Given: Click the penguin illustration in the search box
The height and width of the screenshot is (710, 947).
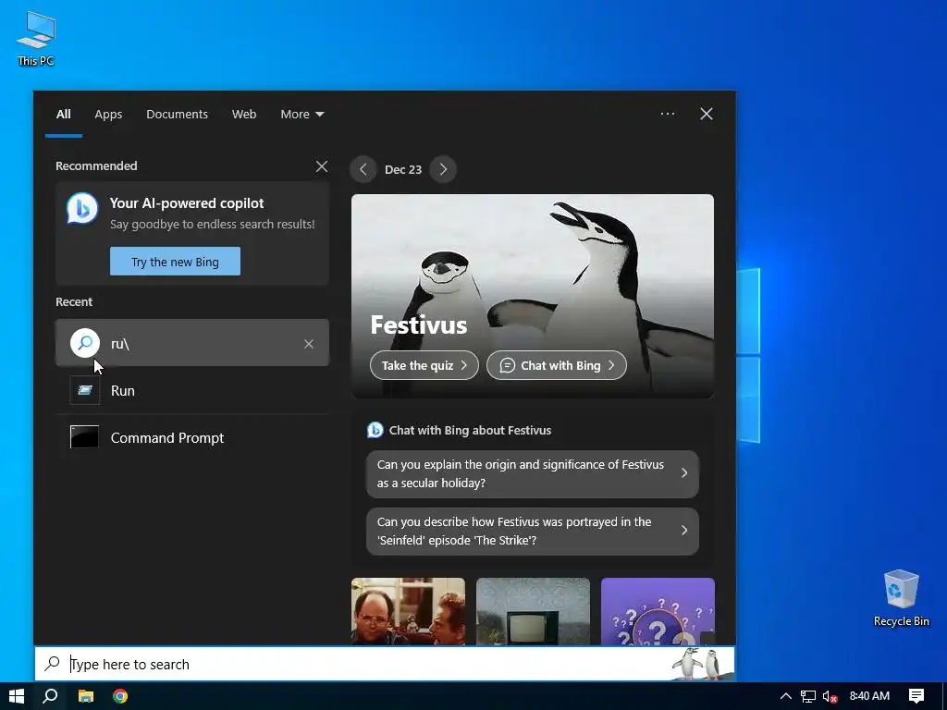Looking at the screenshot, I should coord(701,664).
